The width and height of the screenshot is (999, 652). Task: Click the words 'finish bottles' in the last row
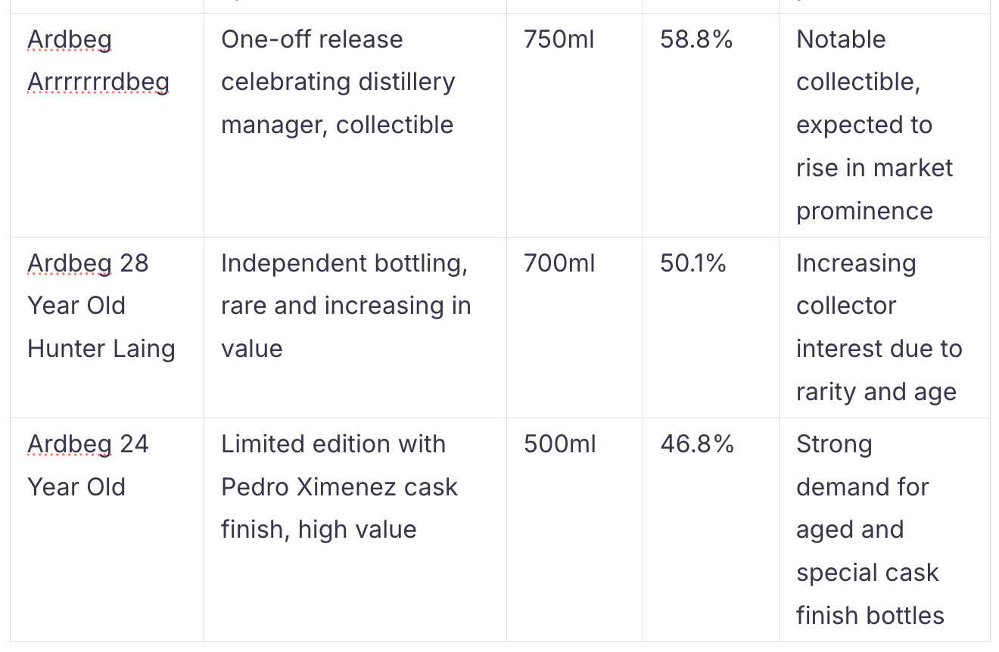[x=870, y=616]
